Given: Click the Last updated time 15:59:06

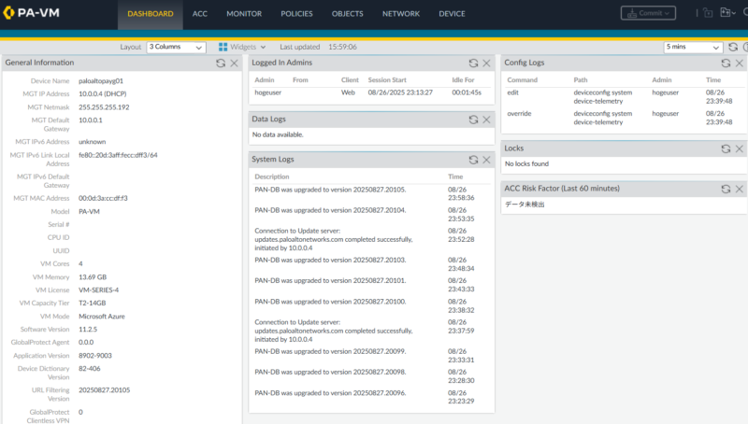Looking at the screenshot, I should [342, 47].
